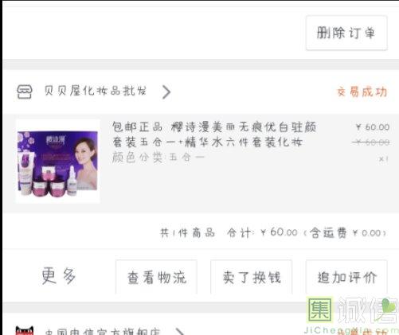Open the 更多 options menu

[59, 276]
